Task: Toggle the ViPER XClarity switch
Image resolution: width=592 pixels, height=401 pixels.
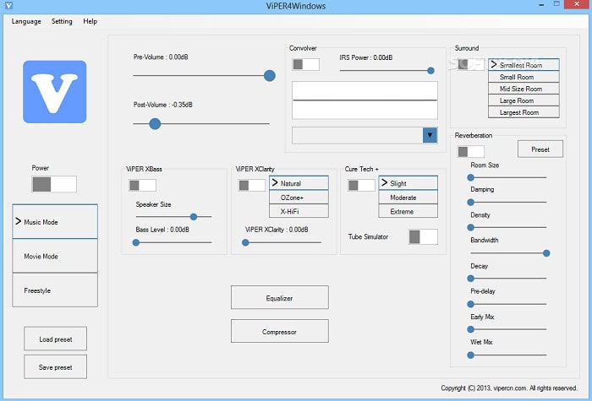Action: click(252, 185)
